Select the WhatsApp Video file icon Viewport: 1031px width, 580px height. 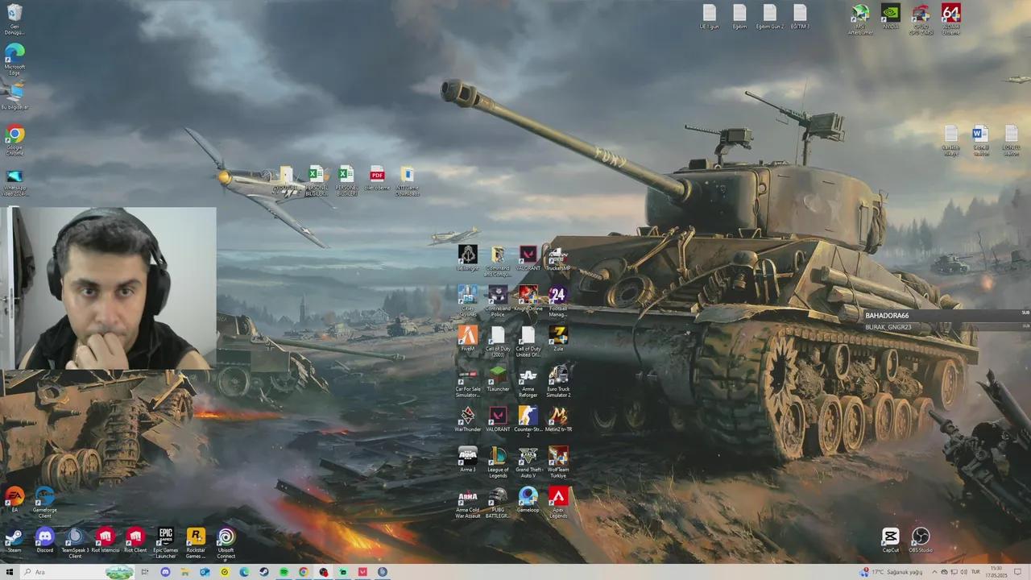coord(14,183)
